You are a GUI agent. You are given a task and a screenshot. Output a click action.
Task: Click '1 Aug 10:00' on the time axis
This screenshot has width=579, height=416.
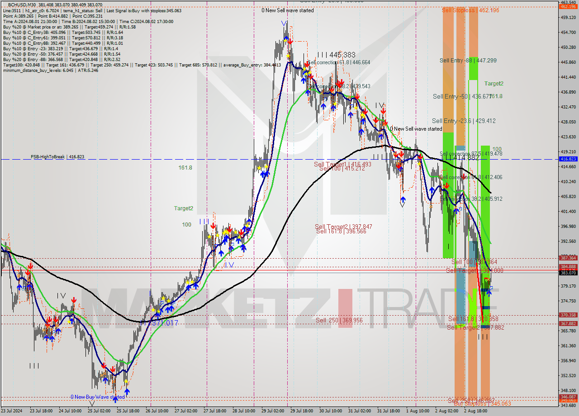pos(418,411)
